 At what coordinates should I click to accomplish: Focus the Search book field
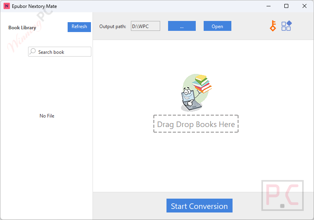coord(60,52)
